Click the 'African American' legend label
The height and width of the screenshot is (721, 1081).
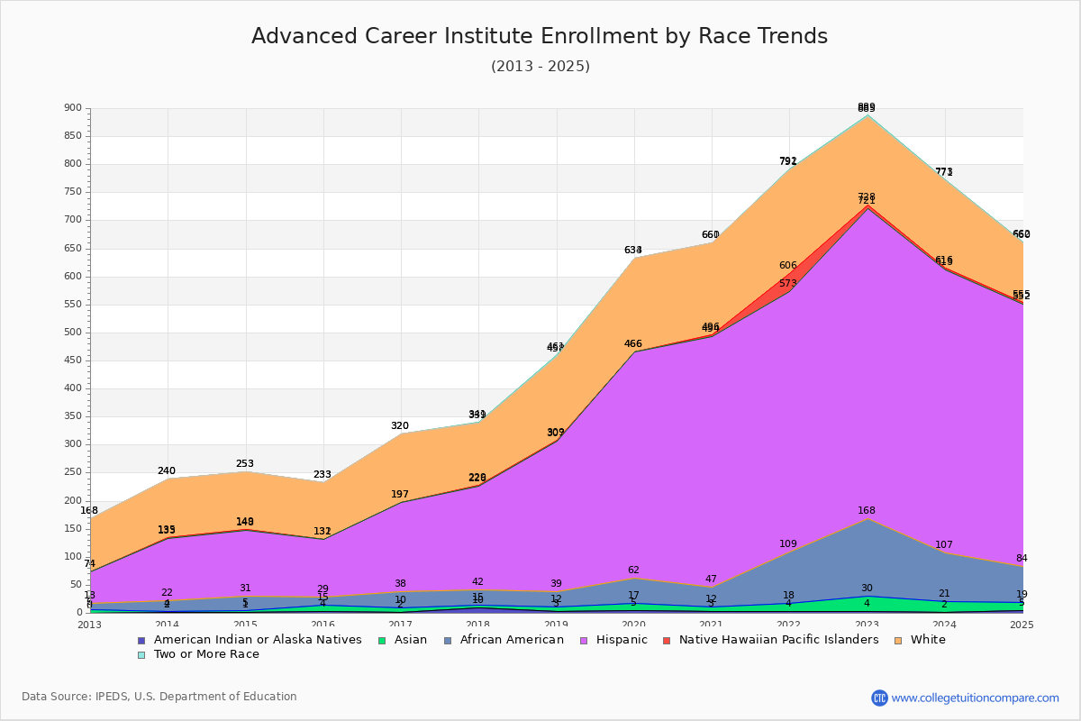[x=512, y=640]
